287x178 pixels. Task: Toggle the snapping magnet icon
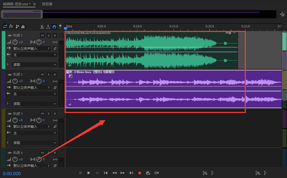pos(54,27)
